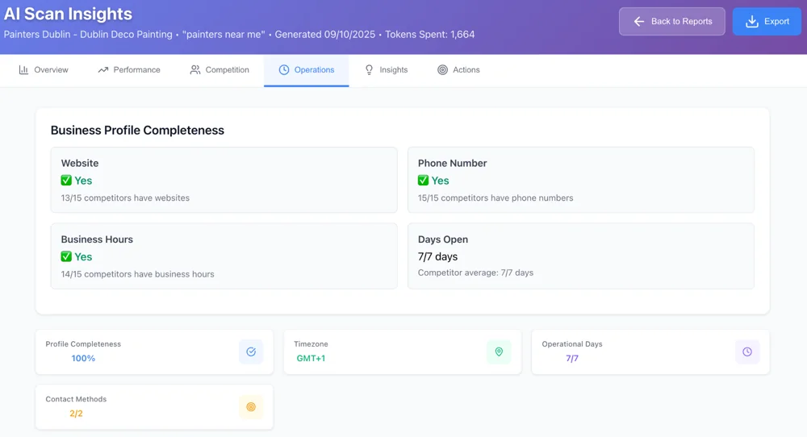Export the AI scan report
This screenshot has height=437, width=807.
click(x=767, y=22)
